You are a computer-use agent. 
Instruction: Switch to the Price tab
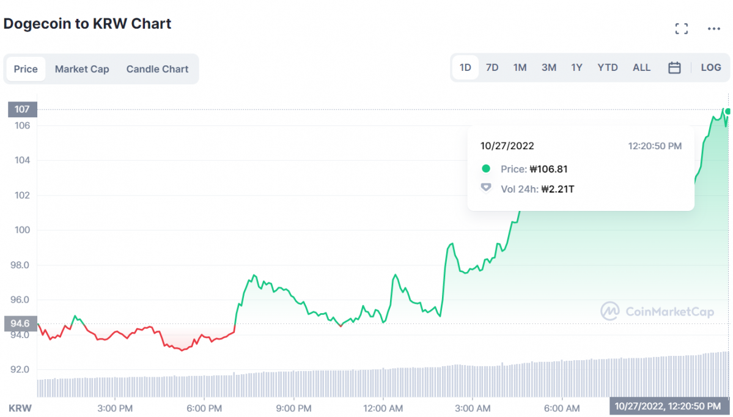pos(26,69)
